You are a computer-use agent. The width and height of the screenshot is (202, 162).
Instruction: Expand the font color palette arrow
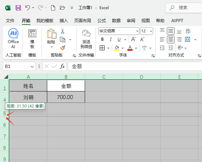coord(136,48)
